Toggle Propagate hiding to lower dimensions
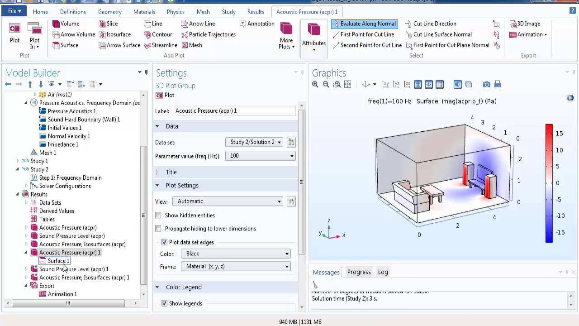This screenshot has width=579, height=326. [x=158, y=229]
